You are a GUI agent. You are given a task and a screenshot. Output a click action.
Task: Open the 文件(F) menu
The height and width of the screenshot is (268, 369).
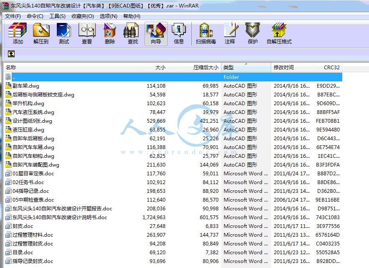pos(13,16)
